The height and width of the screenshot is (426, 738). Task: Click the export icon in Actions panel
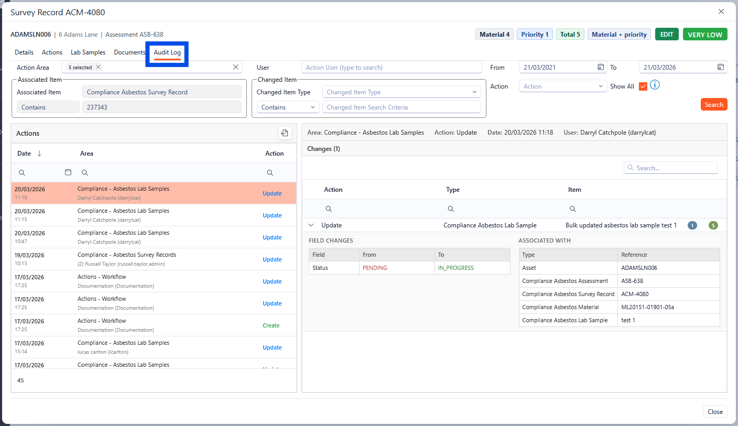[x=285, y=133]
